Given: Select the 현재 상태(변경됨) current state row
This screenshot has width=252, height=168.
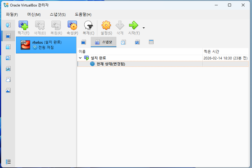Looking at the screenshot, I should tap(163, 64).
